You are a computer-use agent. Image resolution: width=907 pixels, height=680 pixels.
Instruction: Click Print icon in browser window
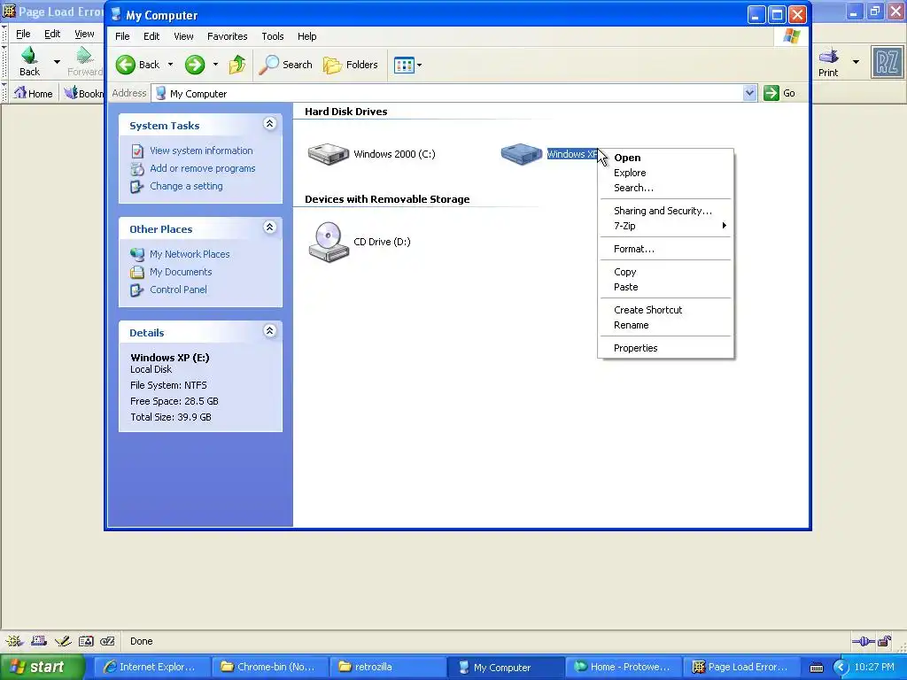coord(828,63)
